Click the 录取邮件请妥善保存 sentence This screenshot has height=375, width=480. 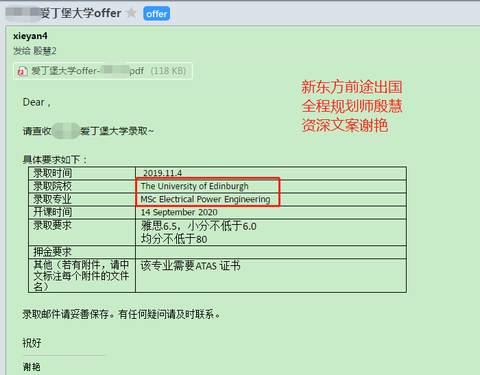pyautogui.click(x=121, y=315)
